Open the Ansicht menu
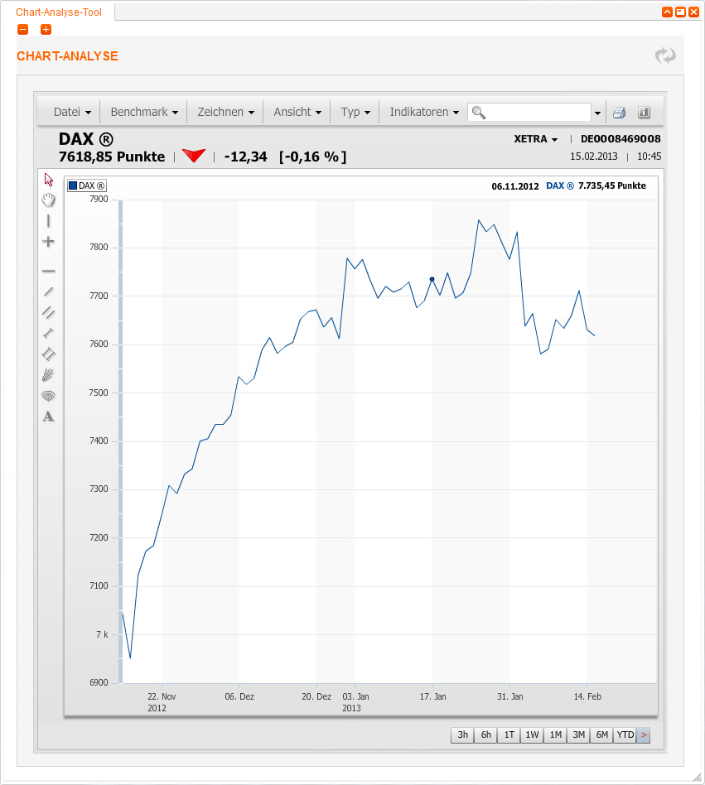The image size is (705, 785). [297, 112]
